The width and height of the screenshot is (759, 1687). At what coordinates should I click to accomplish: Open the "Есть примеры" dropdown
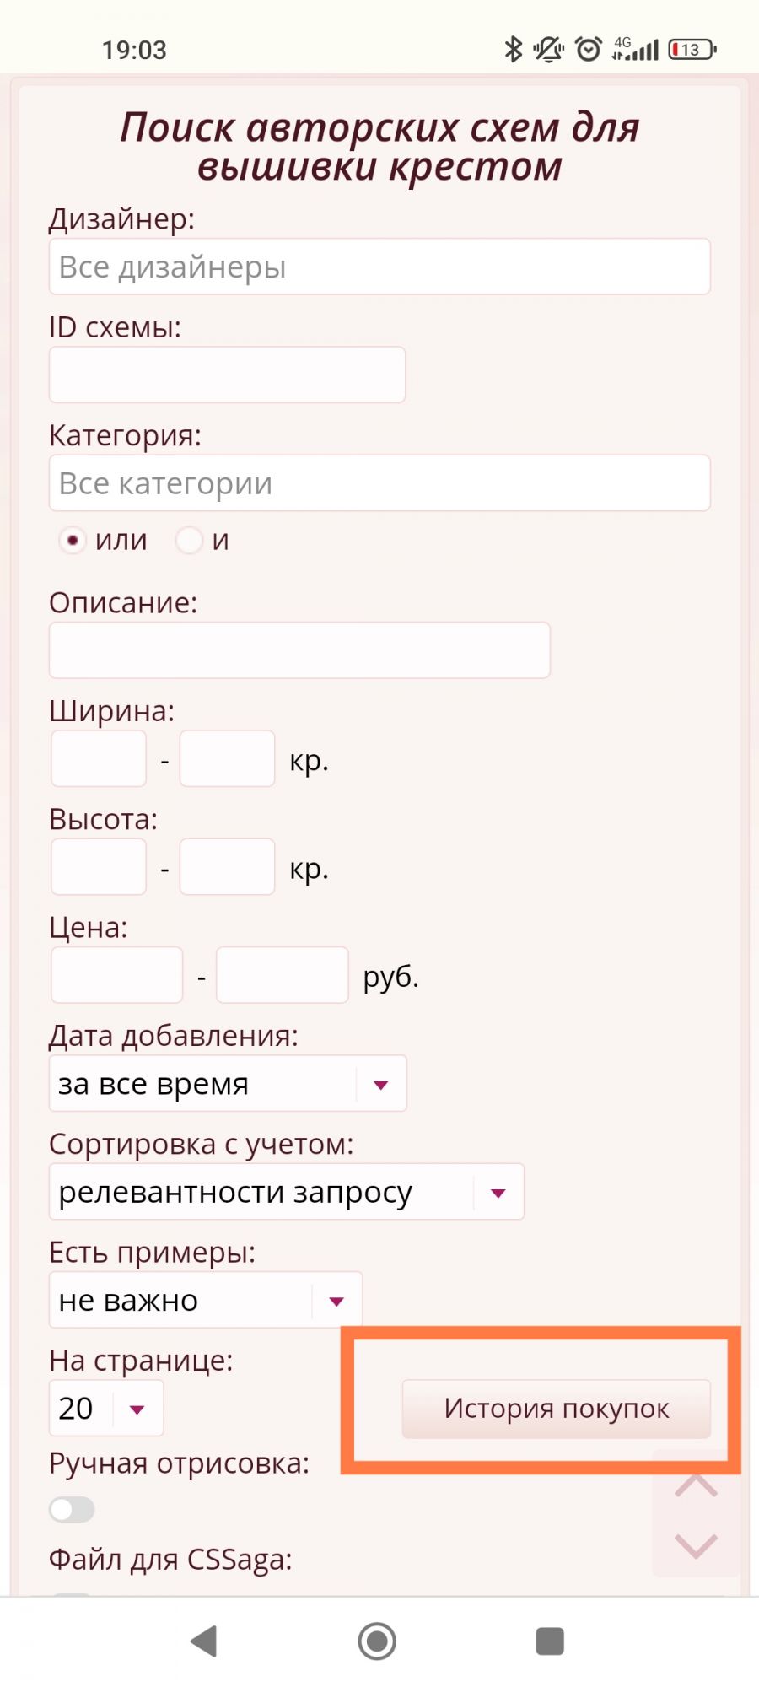(x=206, y=1300)
